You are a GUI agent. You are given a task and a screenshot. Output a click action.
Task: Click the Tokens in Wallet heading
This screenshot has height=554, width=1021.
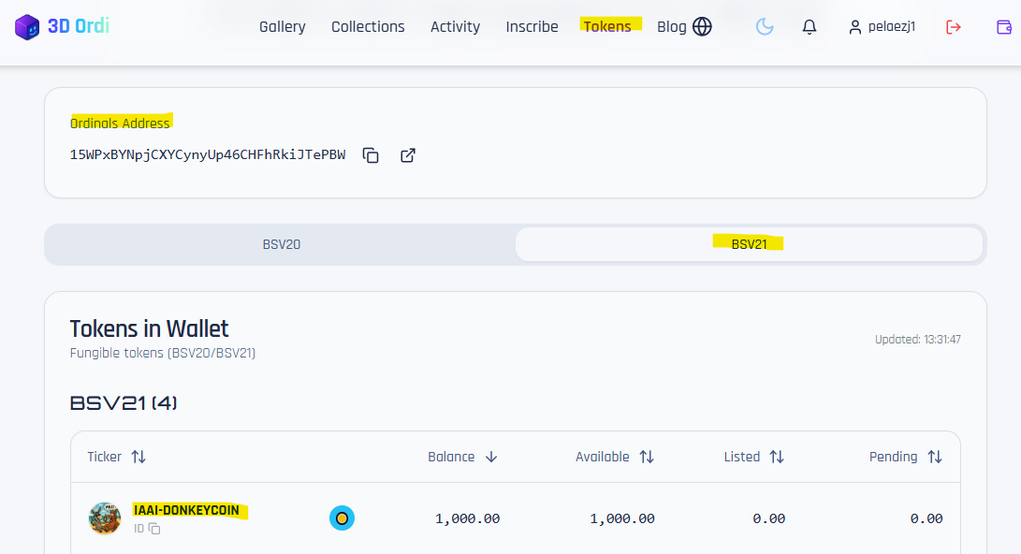tap(149, 328)
